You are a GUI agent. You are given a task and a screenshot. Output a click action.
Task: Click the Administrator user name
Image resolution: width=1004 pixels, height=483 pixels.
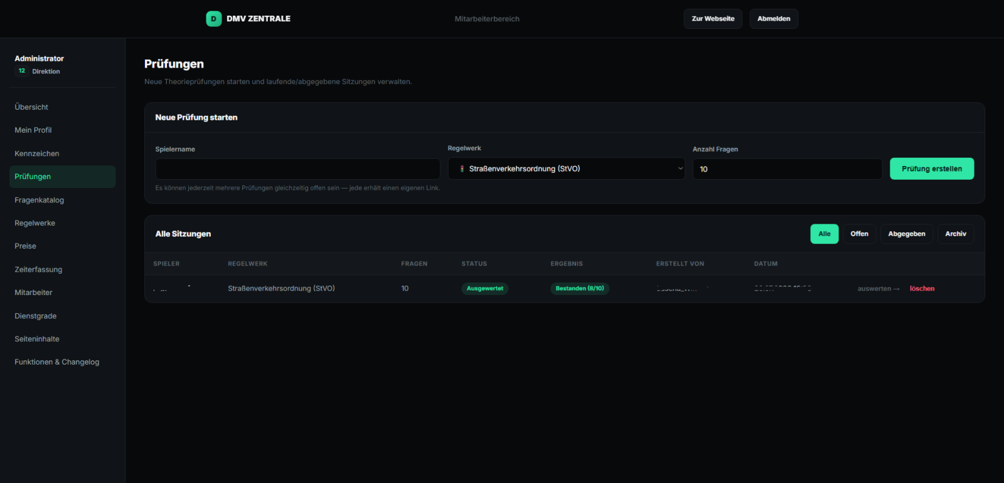pyautogui.click(x=40, y=58)
